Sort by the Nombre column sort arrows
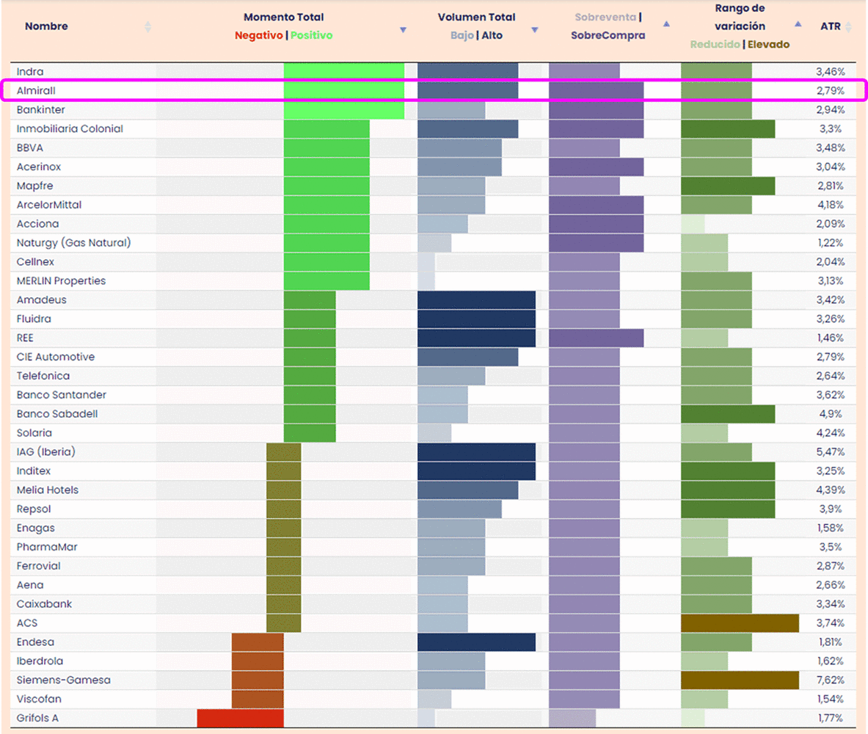Screen dimensions: 868x734 coord(147,26)
